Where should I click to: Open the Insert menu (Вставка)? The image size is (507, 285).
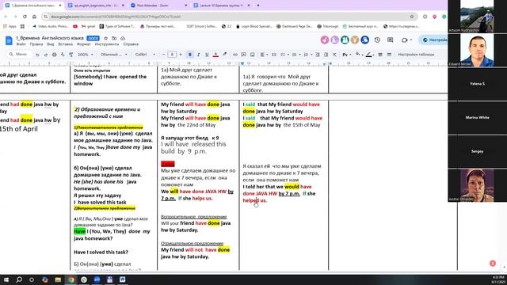(x=65, y=44)
